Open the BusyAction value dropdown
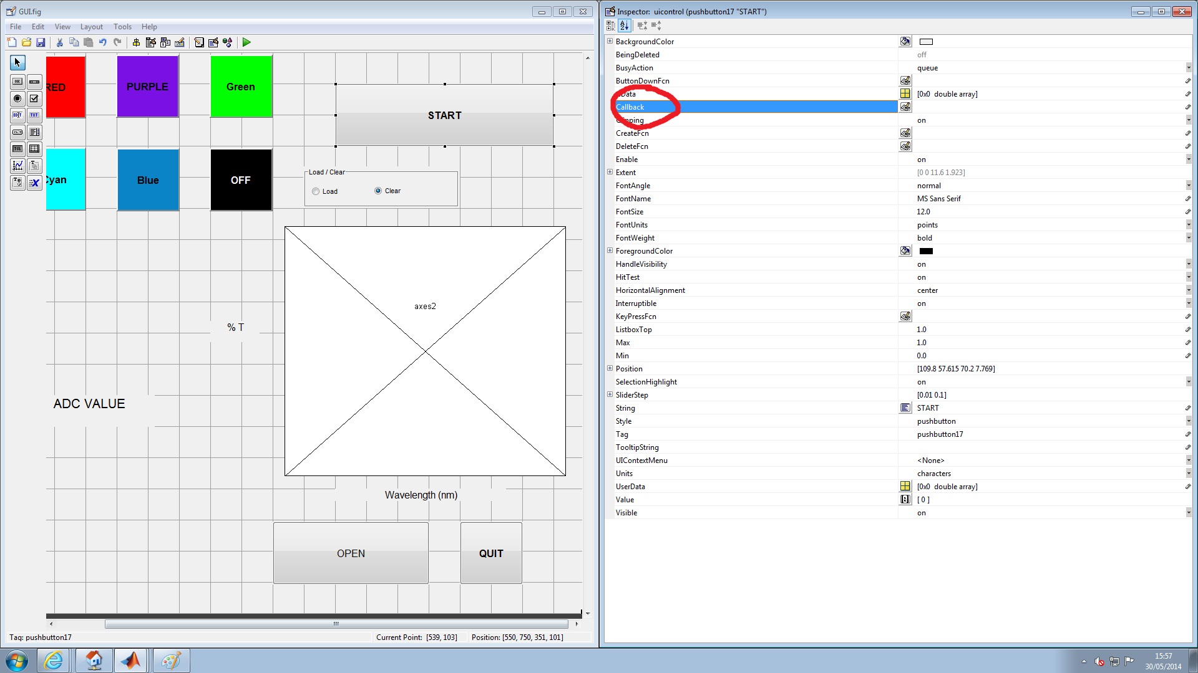The image size is (1198, 673). 1189,68
